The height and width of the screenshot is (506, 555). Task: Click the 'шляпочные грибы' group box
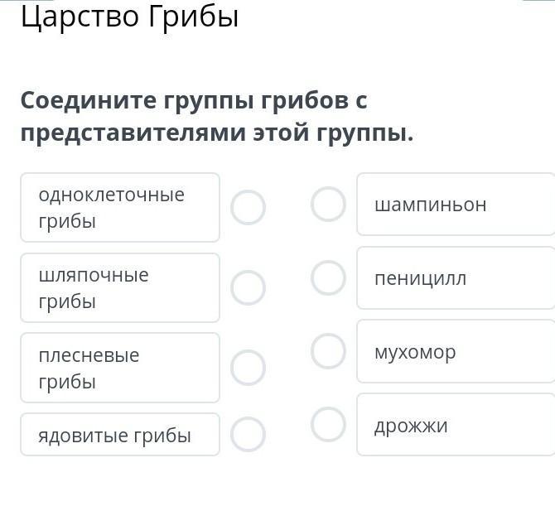[x=120, y=287]
